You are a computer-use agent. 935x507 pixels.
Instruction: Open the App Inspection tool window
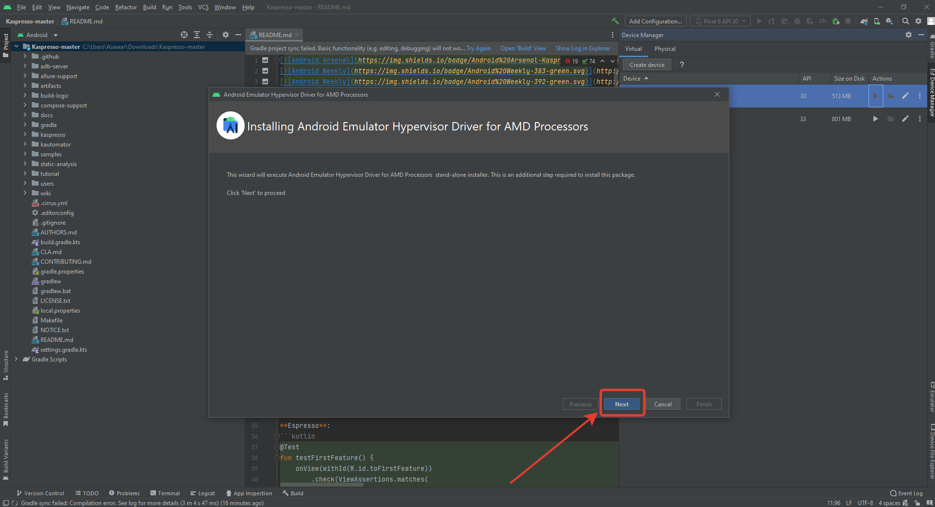click(x=249, y=493)
